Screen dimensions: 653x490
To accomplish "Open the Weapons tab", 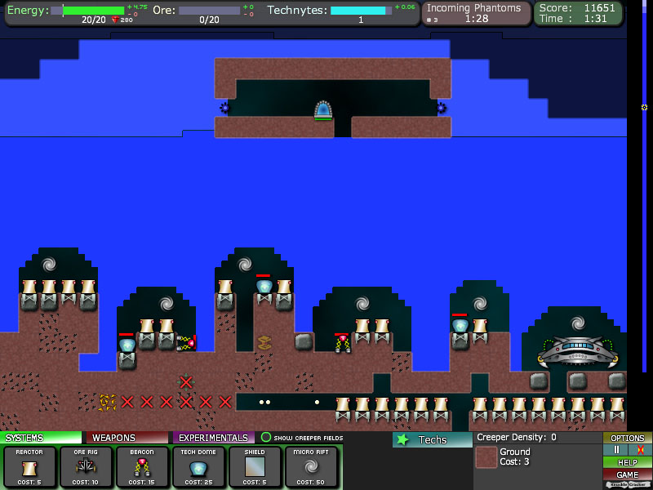I will [x=127, y=438].
